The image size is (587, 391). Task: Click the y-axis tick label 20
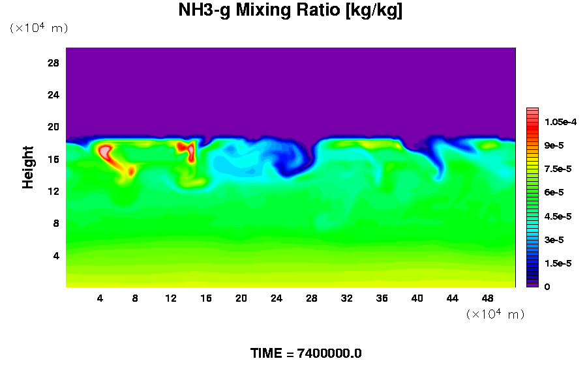click(53, 127)
